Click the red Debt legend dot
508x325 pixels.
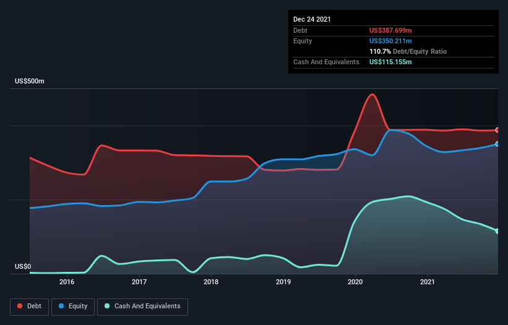pyautogui.click(x=20, y=306)
